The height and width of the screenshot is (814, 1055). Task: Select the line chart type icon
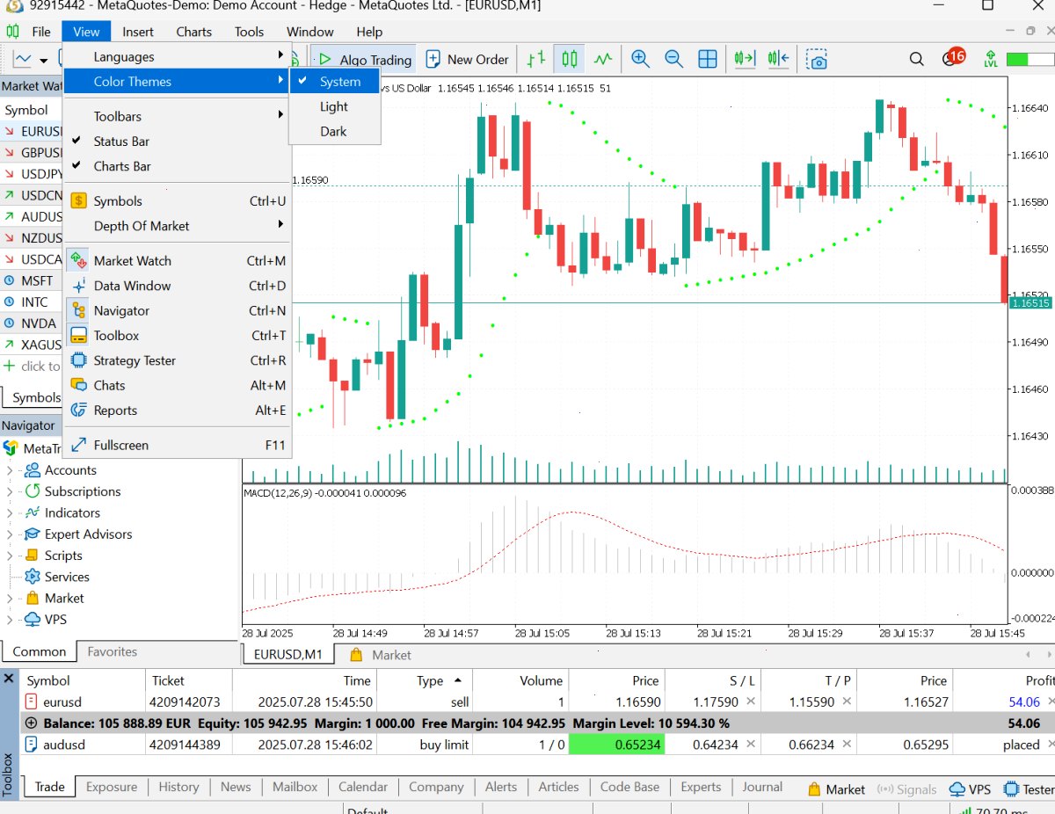coord(603,59)
